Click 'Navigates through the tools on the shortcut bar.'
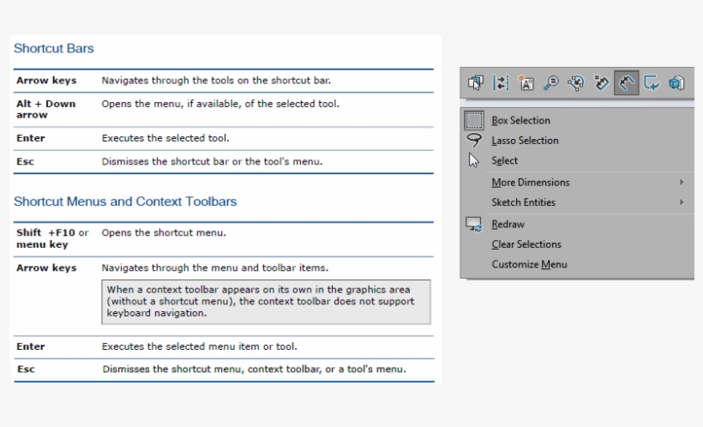Image resolution: width=703 pixels, height=427 pixels. 216,81
